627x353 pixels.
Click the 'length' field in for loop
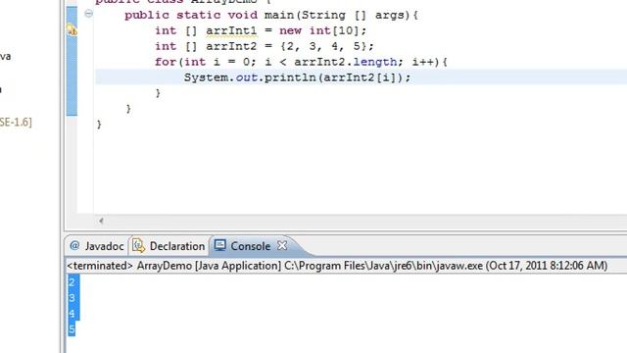[375, 62]
